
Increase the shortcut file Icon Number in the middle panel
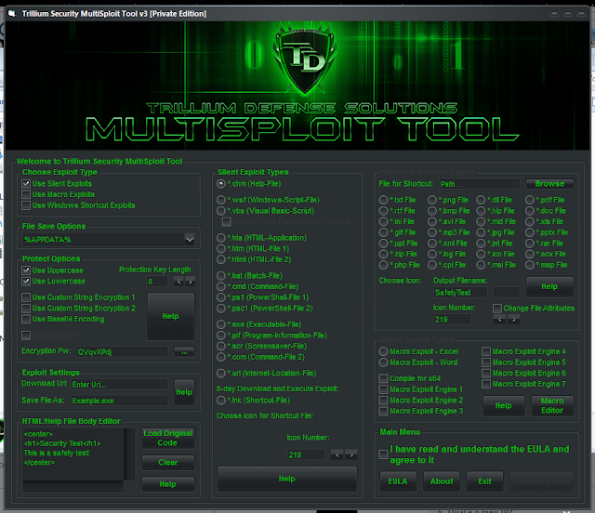click(351, 454)
